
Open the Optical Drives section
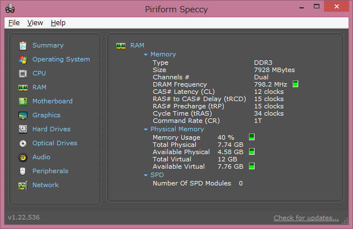point(55,143)
